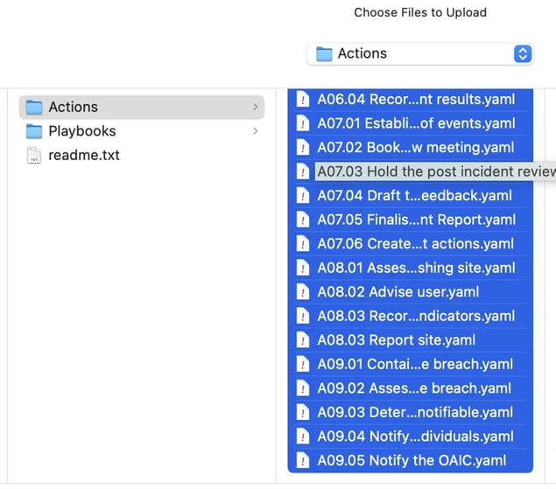This screenshot has width=556, height=489.
Task: Click the readme.txt file icon
Action: [x=34, y=155]
